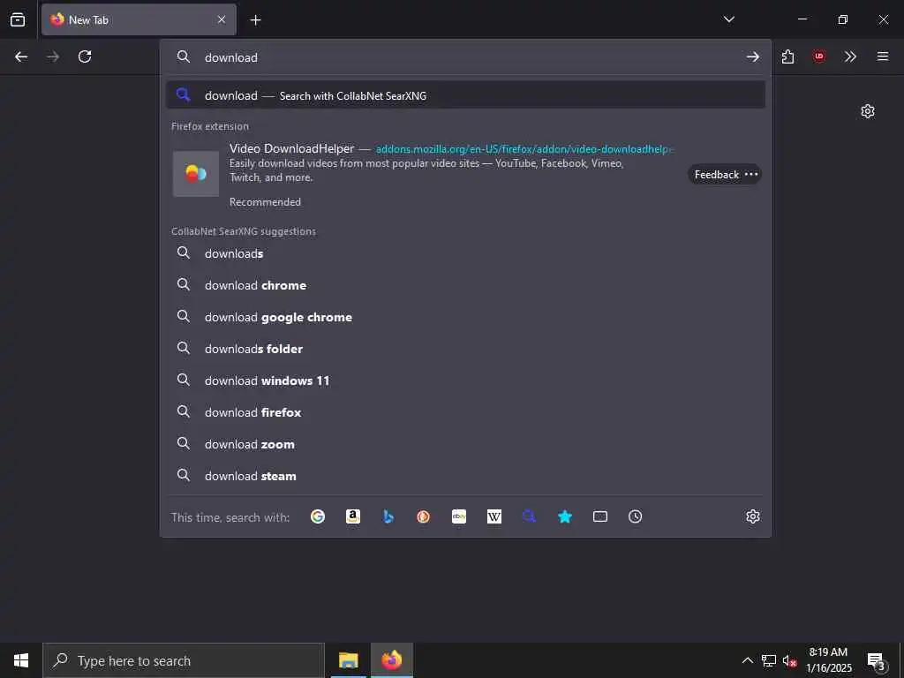This screenshot has width=904, height=678.
Task: Open muted volume tray icon
Action: click(x=790, y=660)
